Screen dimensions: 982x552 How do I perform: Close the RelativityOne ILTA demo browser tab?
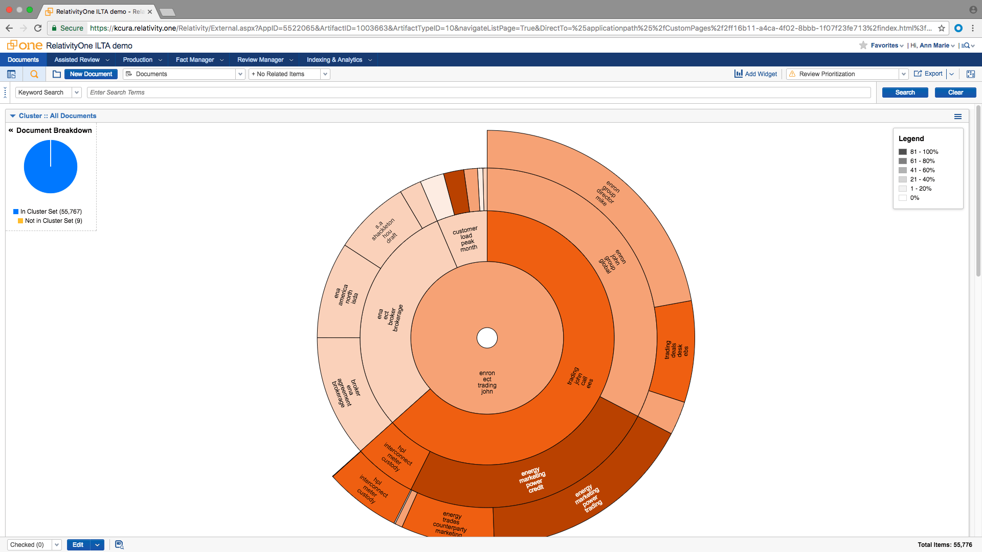(150, 11)
